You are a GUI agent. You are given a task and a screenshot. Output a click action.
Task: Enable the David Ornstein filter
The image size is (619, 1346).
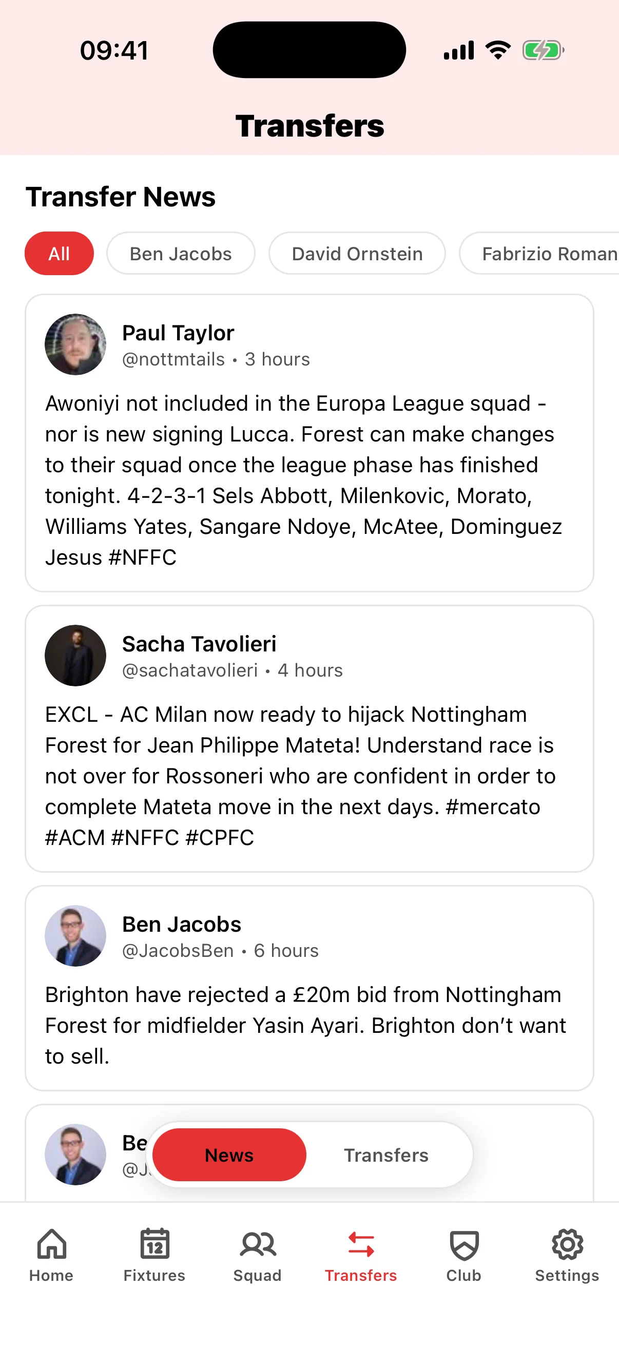(x=357, y=254)
